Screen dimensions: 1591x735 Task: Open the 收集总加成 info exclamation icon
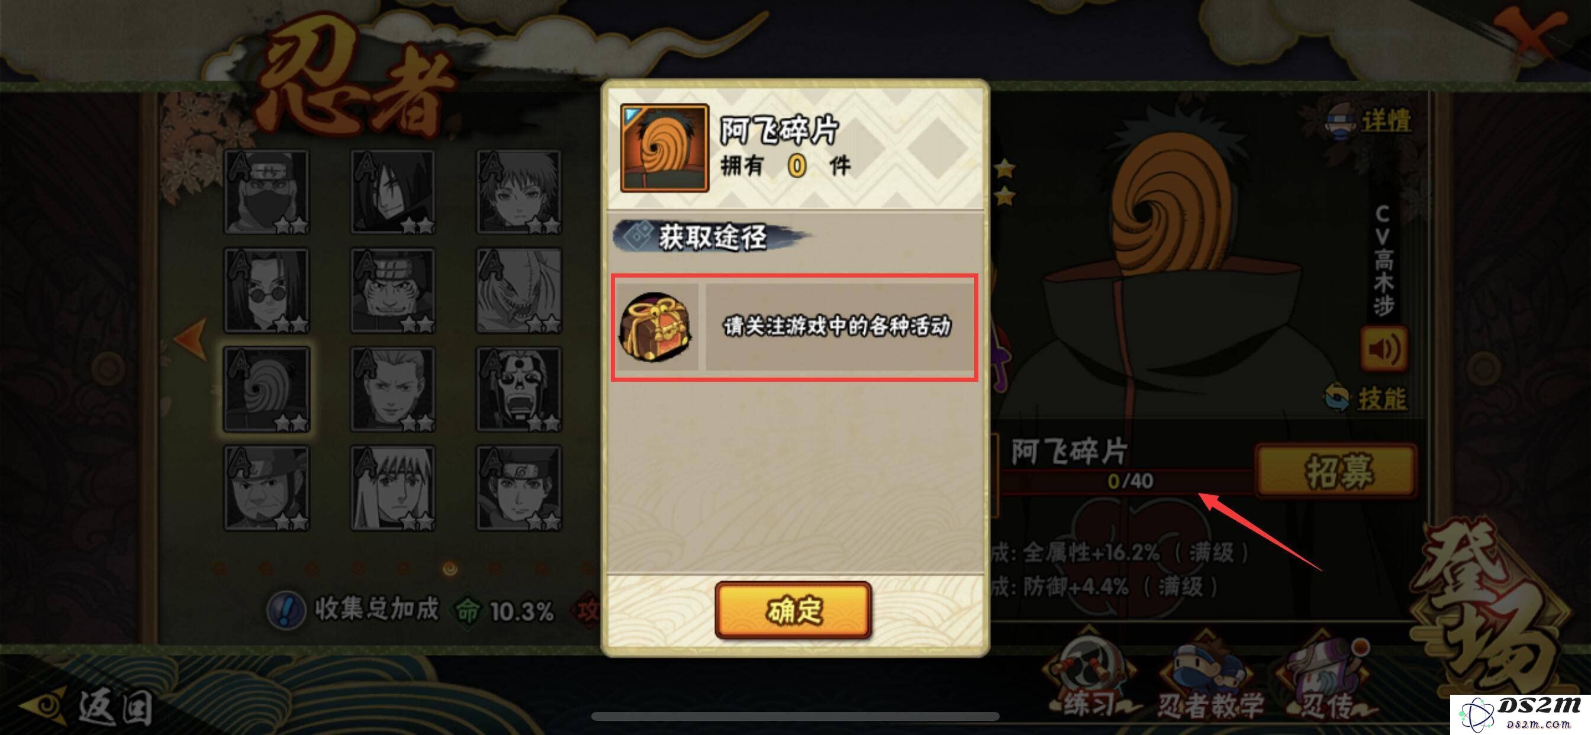(x=285, y=610)
